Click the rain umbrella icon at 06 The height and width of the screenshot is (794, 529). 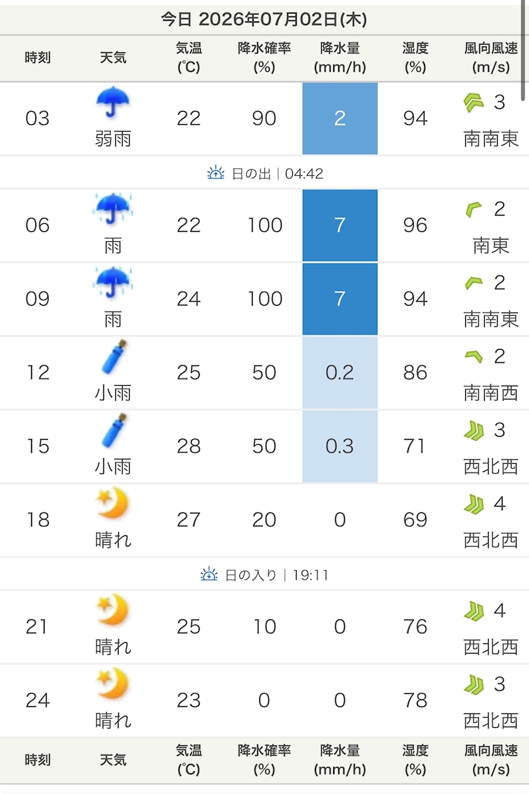click(x=113, y=210)
